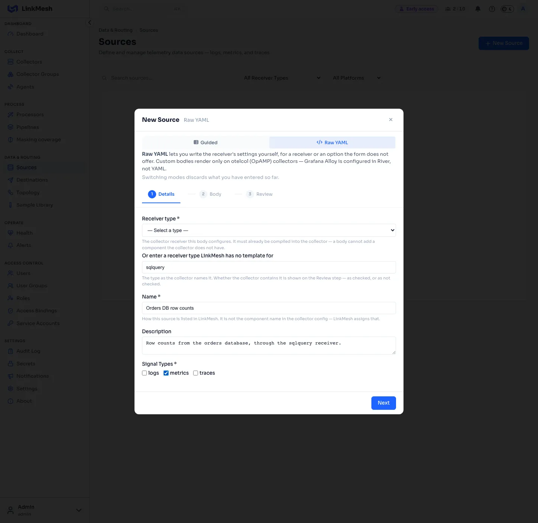The width and height of the screenshot is (538, 523).
Task: Toggle the dark/light theme switch
Action: [507, 9]
